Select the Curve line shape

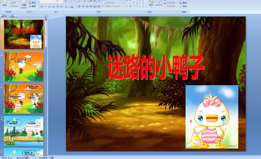pos(133,6)
